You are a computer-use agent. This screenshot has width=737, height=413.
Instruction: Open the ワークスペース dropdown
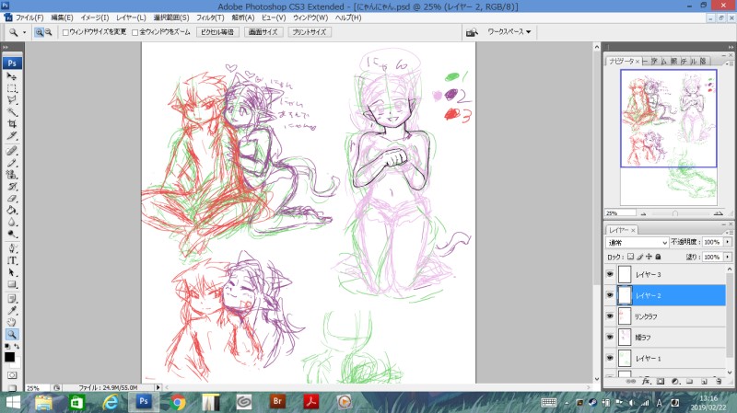click(509, 32)
